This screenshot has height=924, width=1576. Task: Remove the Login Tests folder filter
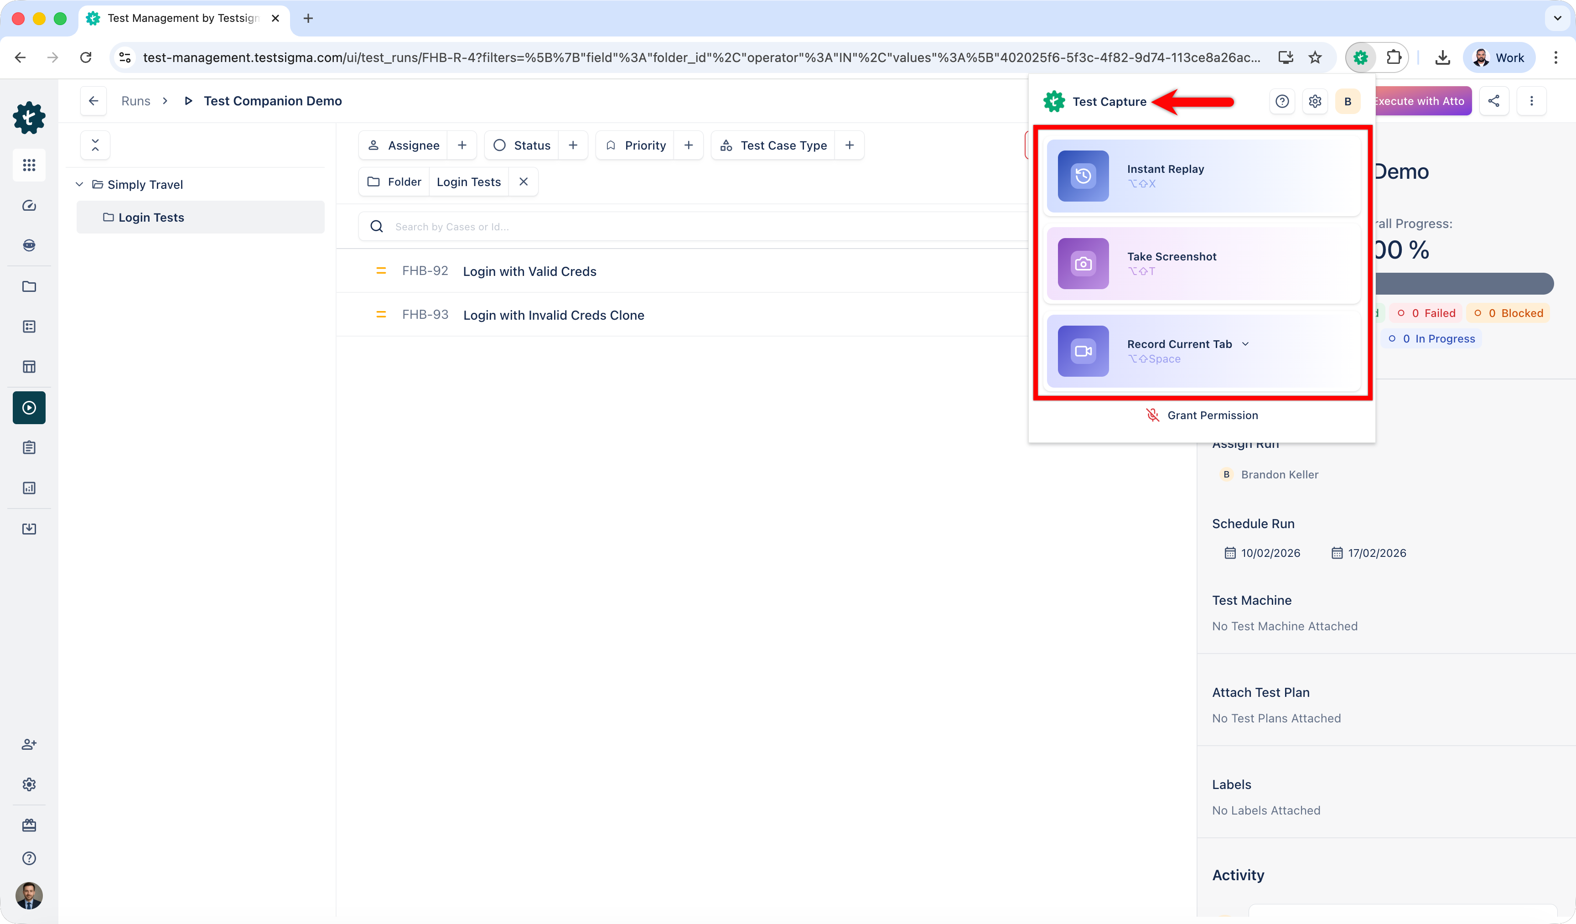(524, 182)
